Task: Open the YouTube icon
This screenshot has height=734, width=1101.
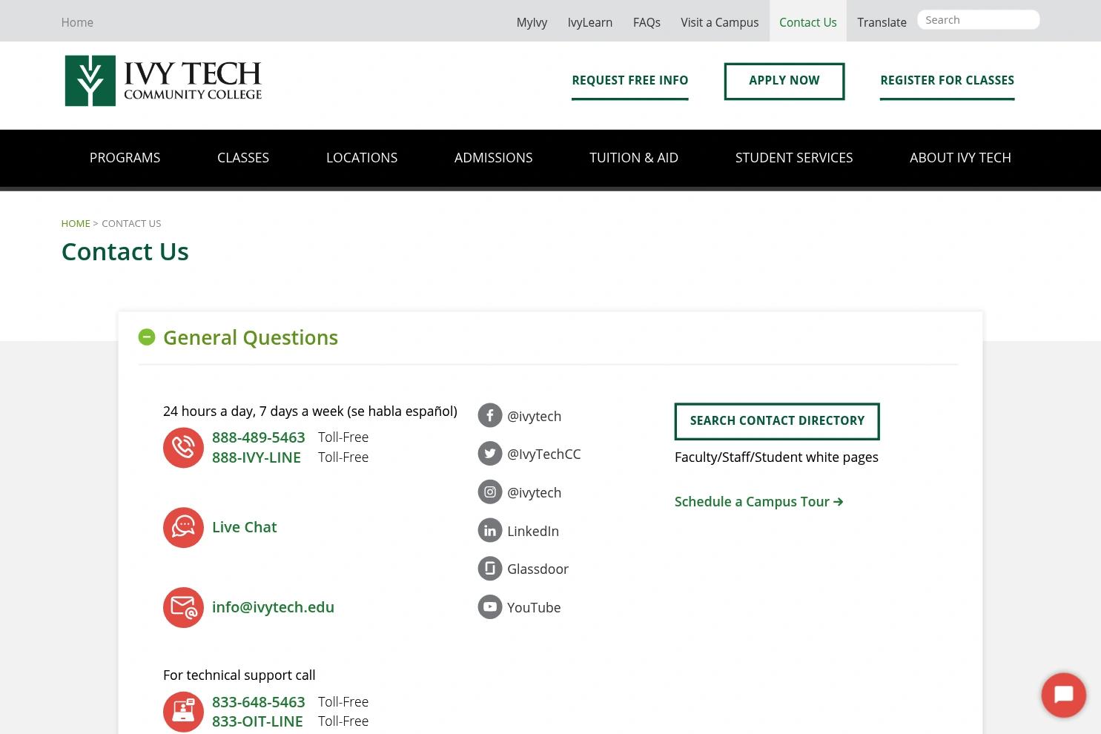Action: 490,606
